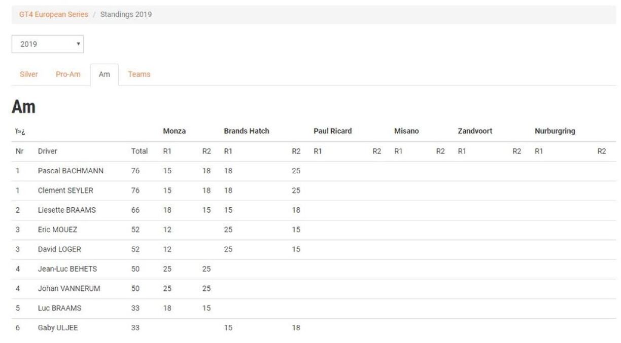Click Jean-Luc BEHETS driver name
Image resolution: width=621 pixels, height=343 pixels.
[x=67, y=269]
